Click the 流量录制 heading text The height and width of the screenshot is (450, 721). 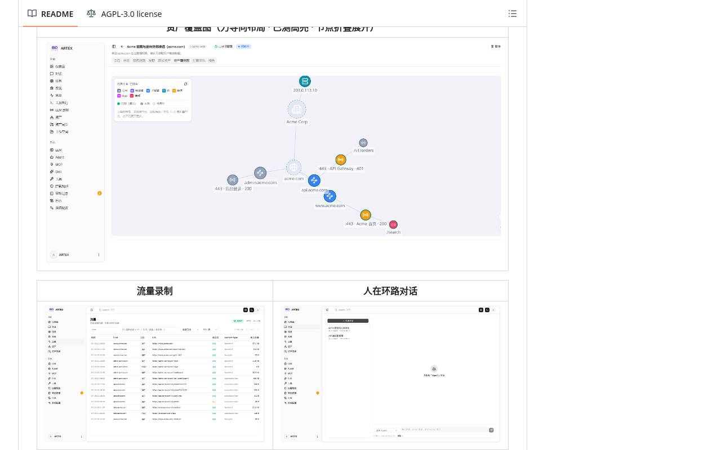point(155,291)
